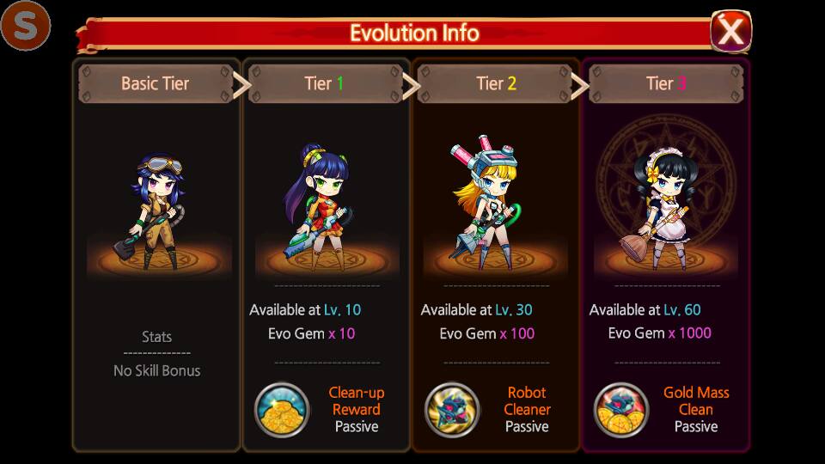825x464 pixels.
Task: Select the Robot Cleaner skill icon
Action: 452,410
